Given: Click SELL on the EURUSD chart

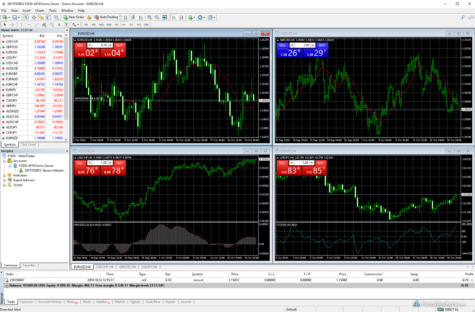Looking at the screenshot, I should coord(80,45).
